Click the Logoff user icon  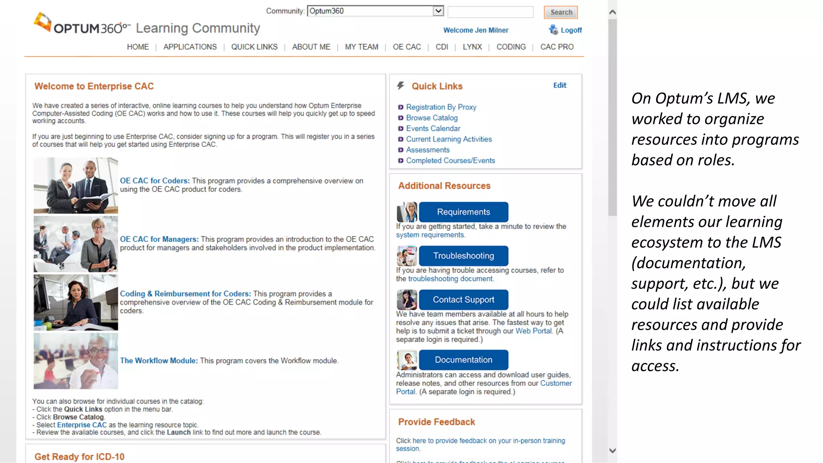pyautogui.click(x=553, y=30)
